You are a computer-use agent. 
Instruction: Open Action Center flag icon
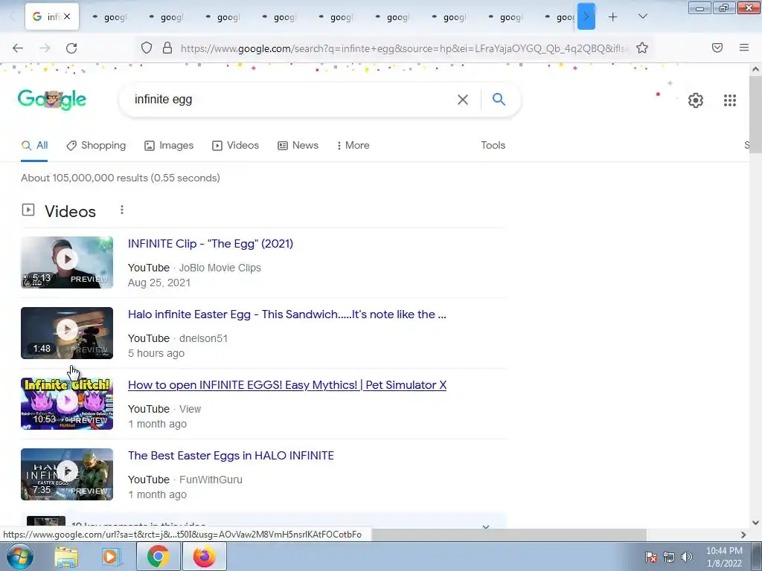point(651,557)
